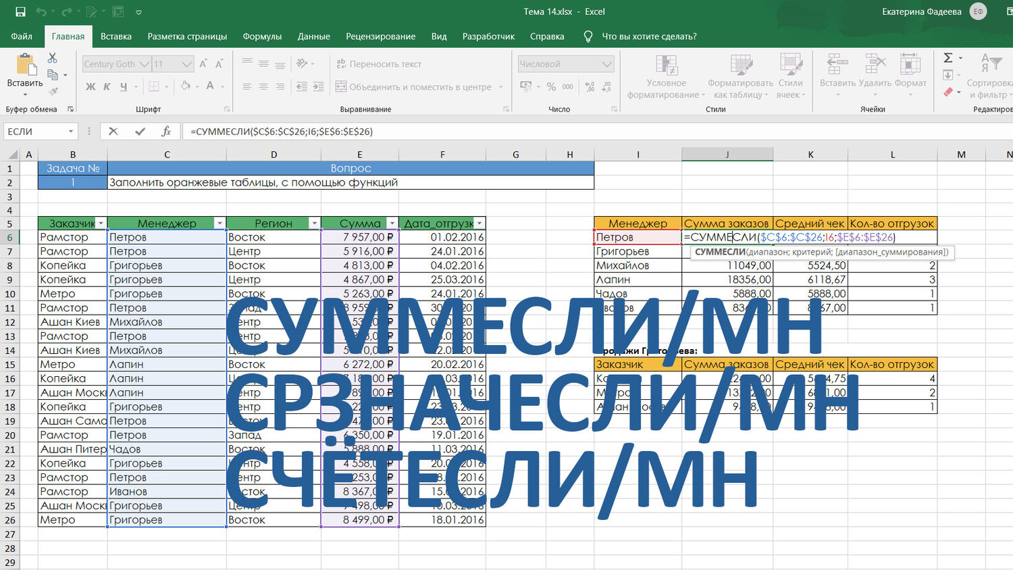Screen dimensions: 1013x570
Task: Click the Что вы хотите сделать search box
Action: click(649, 36)
